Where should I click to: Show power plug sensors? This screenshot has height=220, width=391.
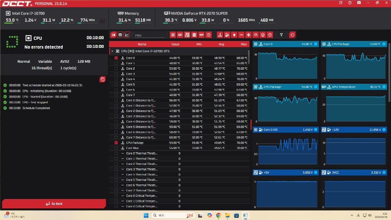(234, 35)
